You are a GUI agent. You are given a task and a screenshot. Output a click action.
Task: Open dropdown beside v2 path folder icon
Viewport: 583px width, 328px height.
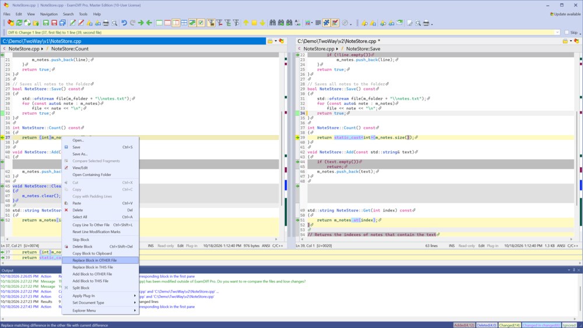click(x=571, y=41)
